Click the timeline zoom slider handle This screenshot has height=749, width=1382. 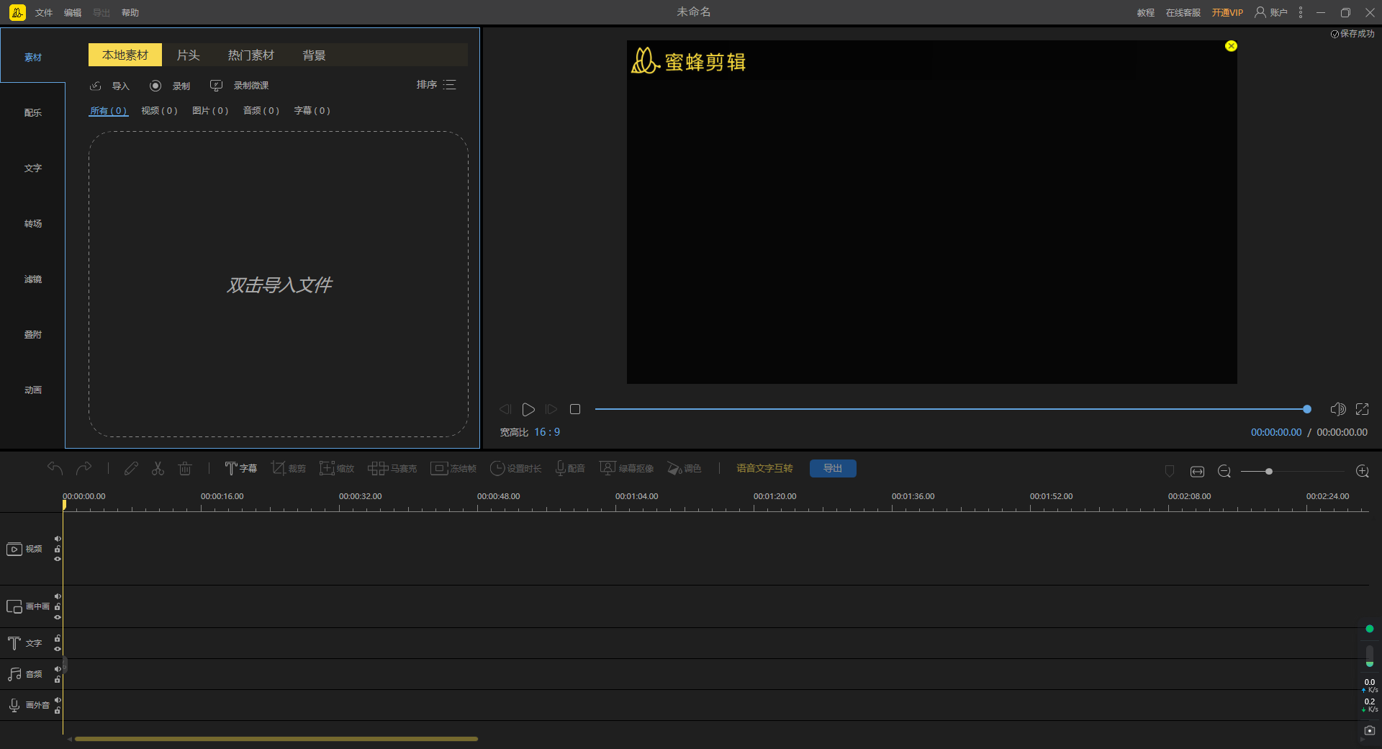tap(1269, 471)
